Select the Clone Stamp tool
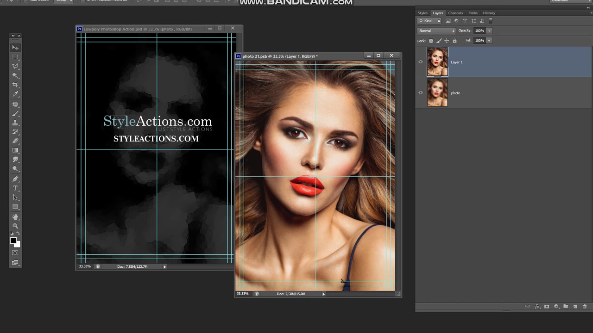 (15, 123)
